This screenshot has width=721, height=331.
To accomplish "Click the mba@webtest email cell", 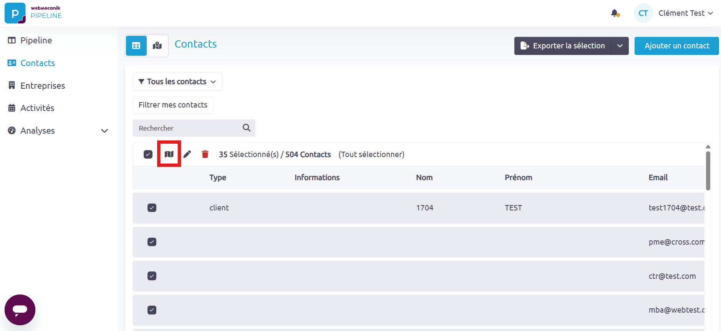I will 676,310.
